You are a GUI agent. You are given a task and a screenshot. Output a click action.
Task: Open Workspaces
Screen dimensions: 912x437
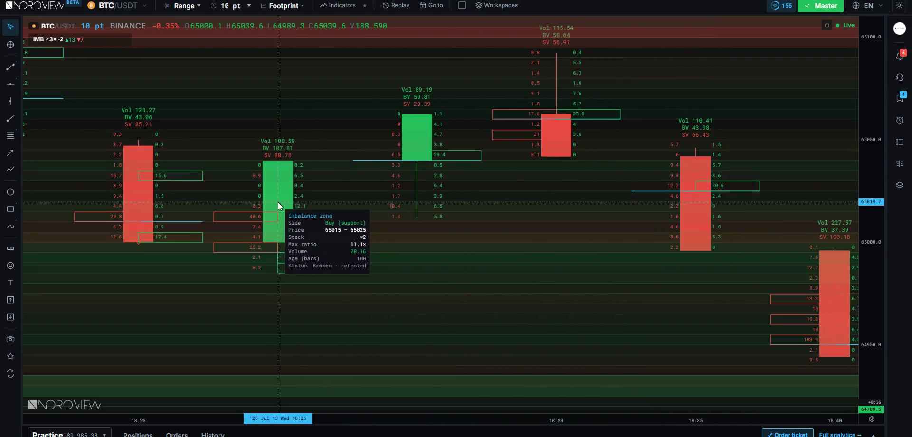(x=496, y=6)
